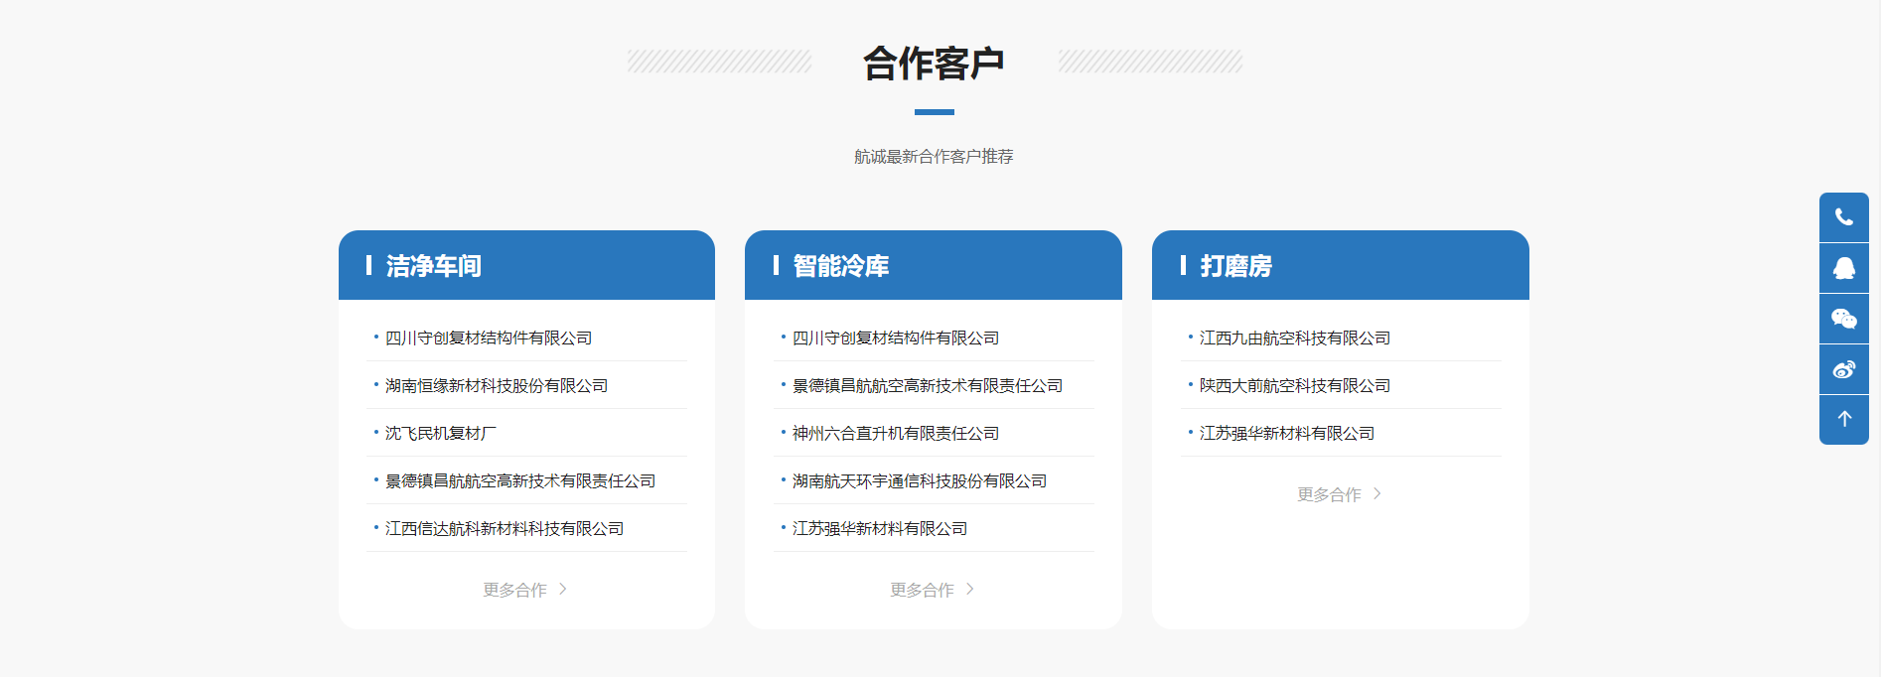Click 湖南恒缘新材科技股份有限公司
This screenshot has width=1881, height=677.
(x=497, y=386)
